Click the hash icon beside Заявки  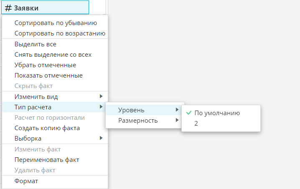(8, 8)
